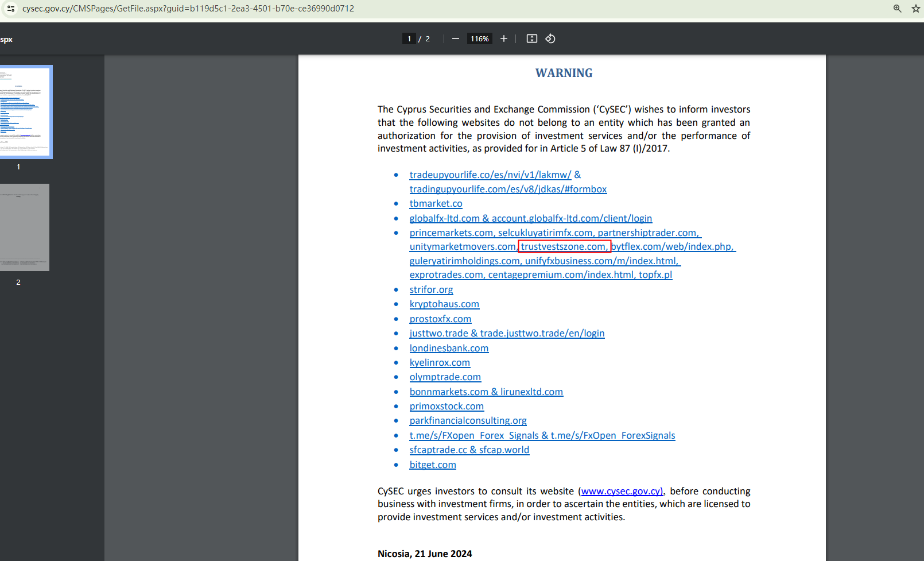Image resolution: width=924 pixels, height=561 pixels.
Task: Select page 1 thumbnail in sidebar
Action: click(x=25, y=111)
